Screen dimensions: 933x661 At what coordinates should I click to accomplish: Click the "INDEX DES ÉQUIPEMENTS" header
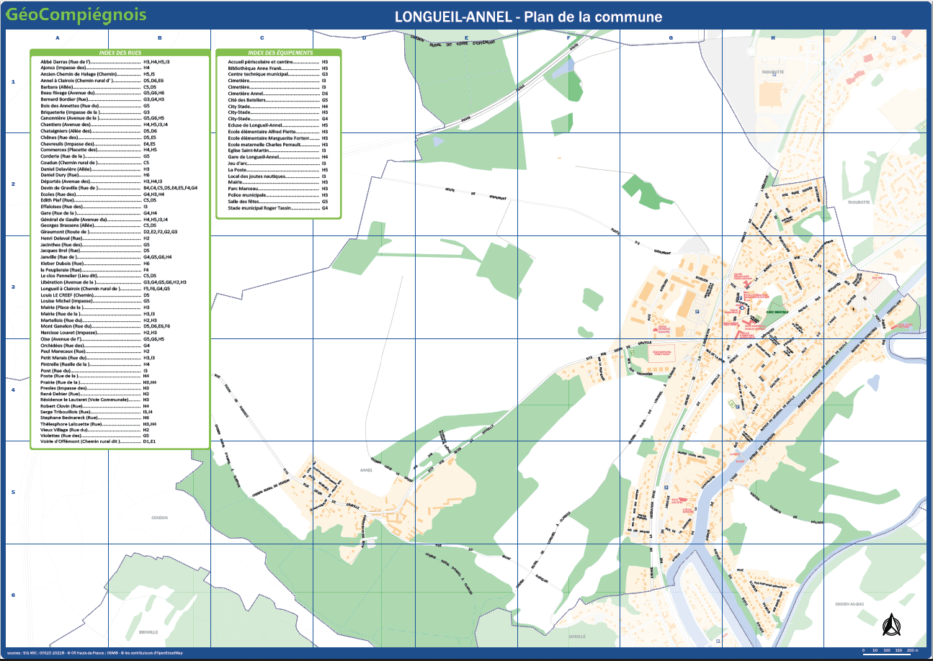(x=281, y=53)
